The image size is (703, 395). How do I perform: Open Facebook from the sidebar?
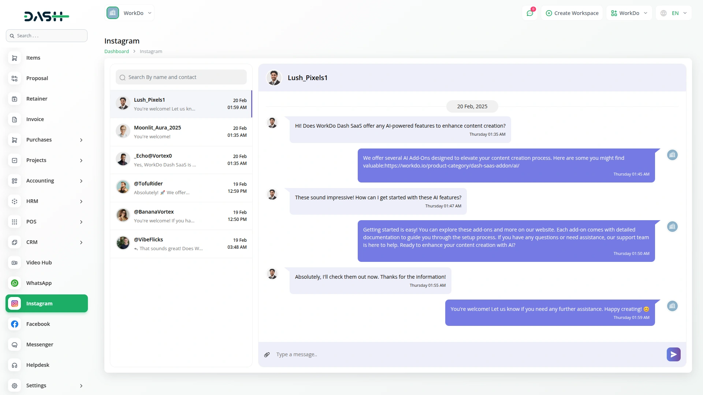tap(38, 324)
